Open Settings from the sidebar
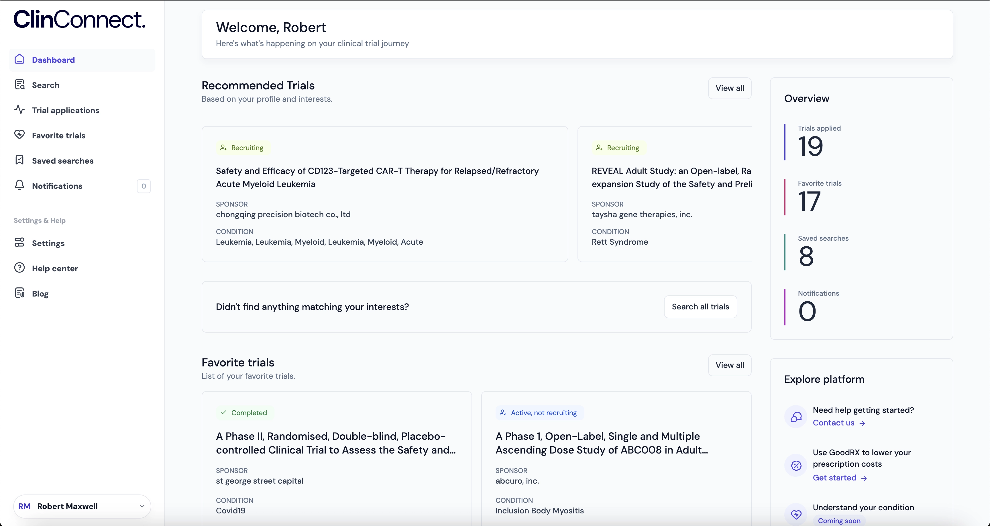The width and height of the screenshot is (990, 526). coord(82,243)
